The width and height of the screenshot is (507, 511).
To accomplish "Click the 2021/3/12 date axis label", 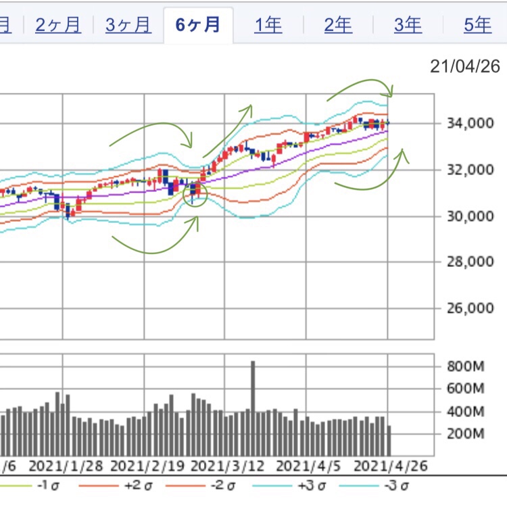I will click(227, 466).
